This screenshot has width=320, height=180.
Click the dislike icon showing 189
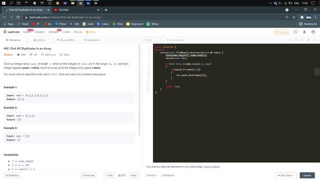31,54
